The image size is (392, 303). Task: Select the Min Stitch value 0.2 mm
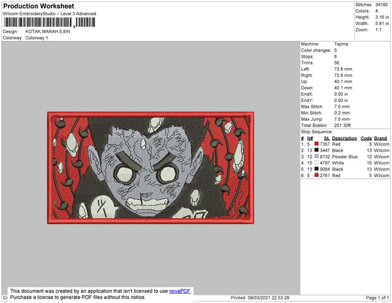tap(342, 113)
